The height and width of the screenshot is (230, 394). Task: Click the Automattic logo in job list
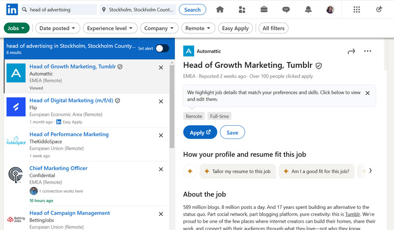pos(16,73)
